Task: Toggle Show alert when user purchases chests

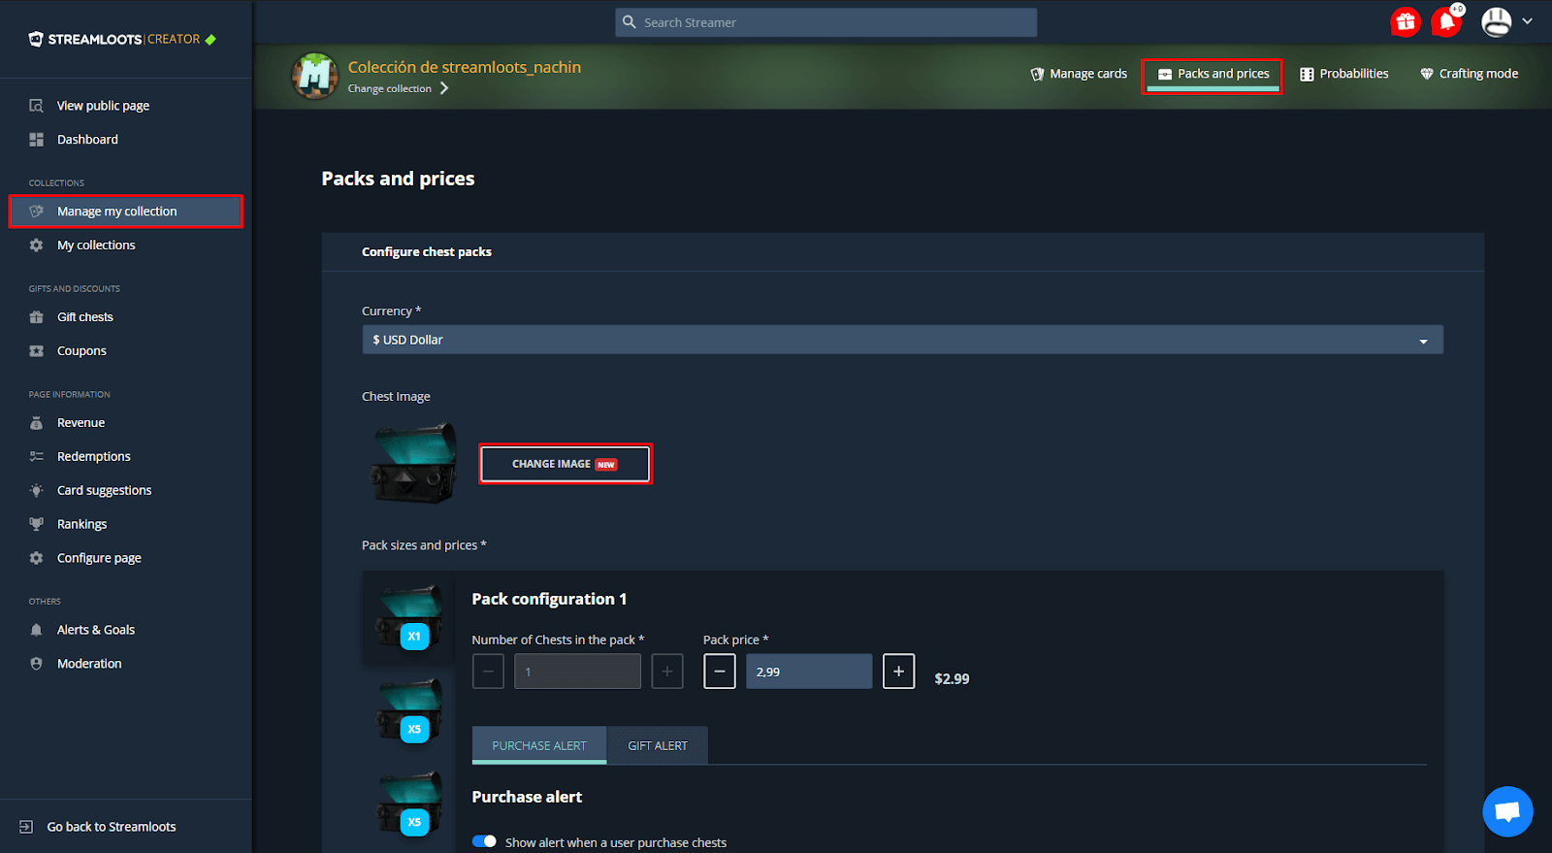Action: click(484, 841)
